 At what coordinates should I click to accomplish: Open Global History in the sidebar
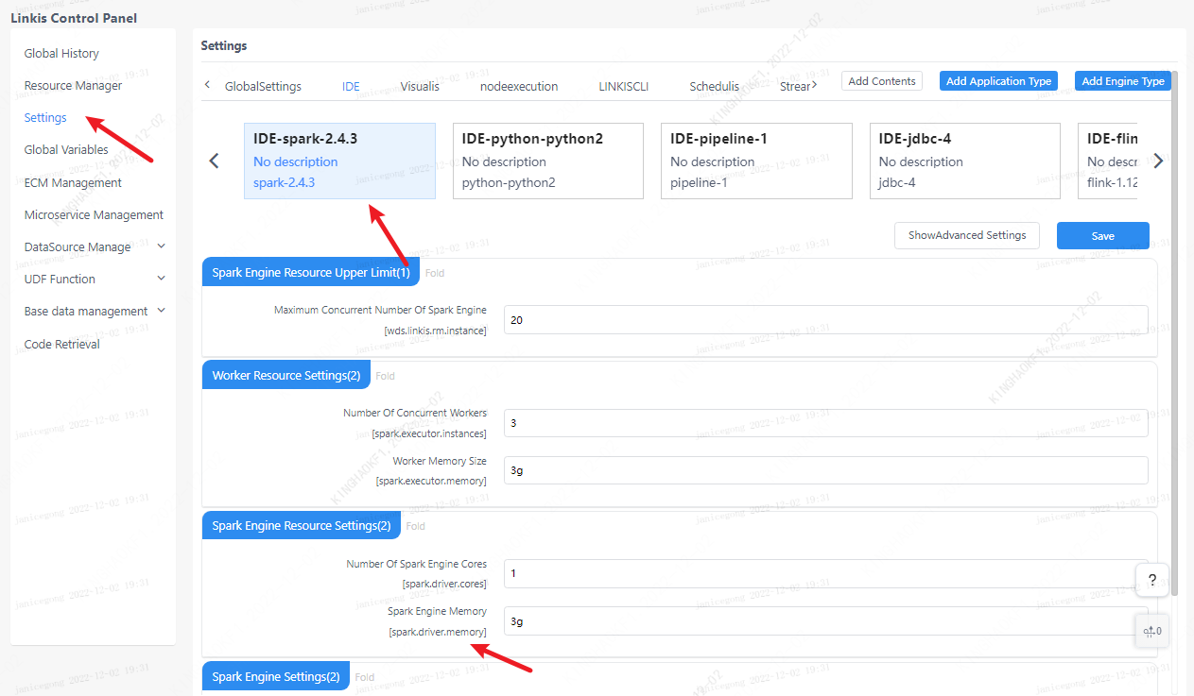61,53
